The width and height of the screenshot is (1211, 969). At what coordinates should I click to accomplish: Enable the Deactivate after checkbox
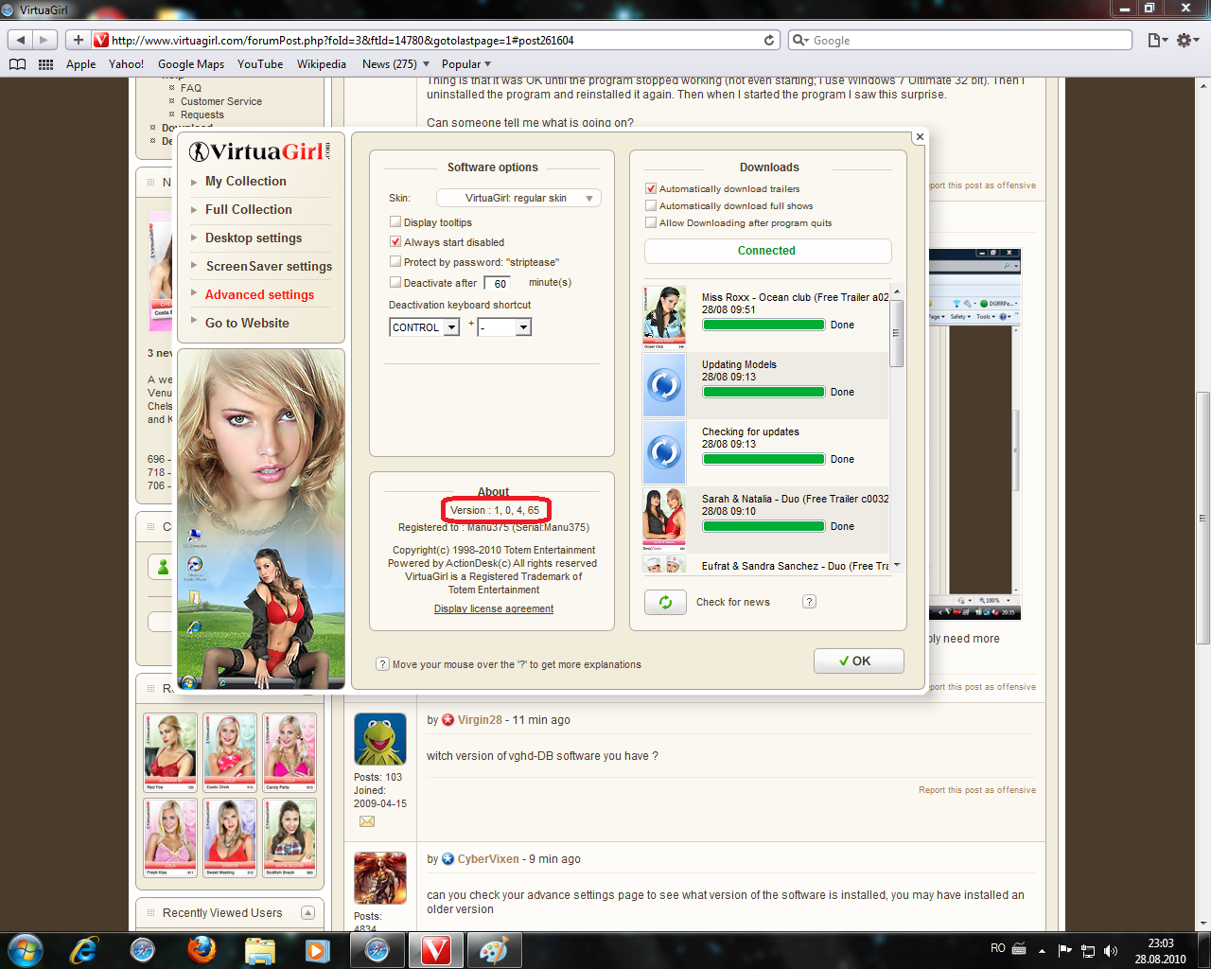point(395,282)
